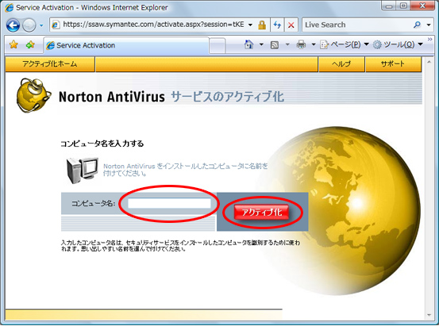Click the Print icon
The image size is (439, 326).
301,44
